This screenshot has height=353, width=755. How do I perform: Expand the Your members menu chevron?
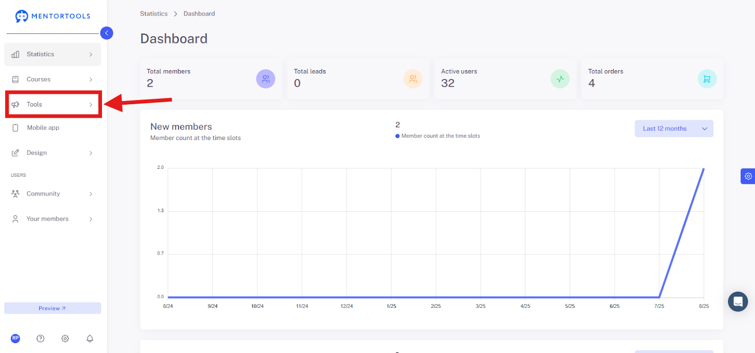[x=91, y=219]
